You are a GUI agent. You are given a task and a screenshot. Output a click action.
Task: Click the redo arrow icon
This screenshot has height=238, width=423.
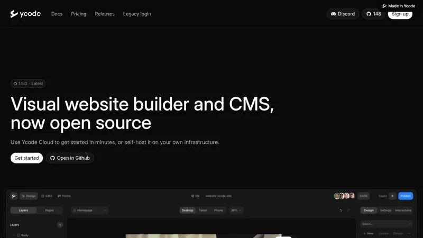pyautogui.click(x=348, y=210)
